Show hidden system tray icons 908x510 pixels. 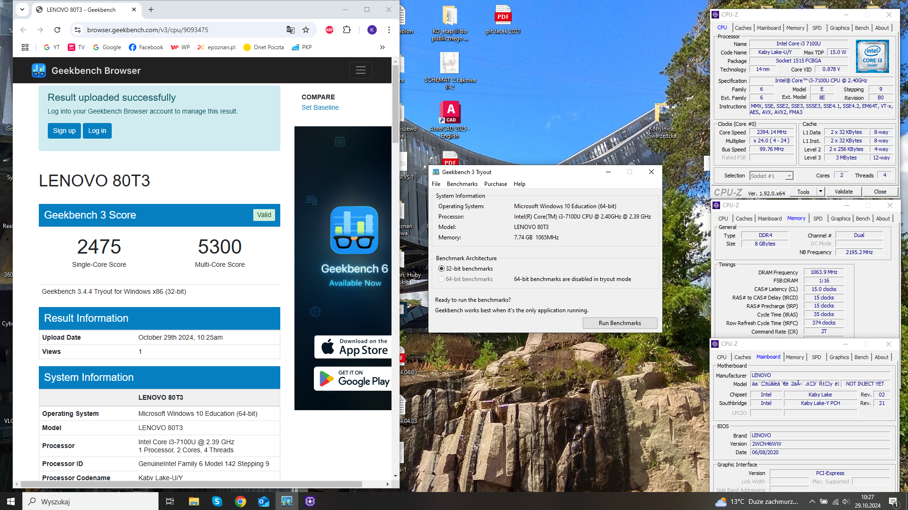click(812, 501)
